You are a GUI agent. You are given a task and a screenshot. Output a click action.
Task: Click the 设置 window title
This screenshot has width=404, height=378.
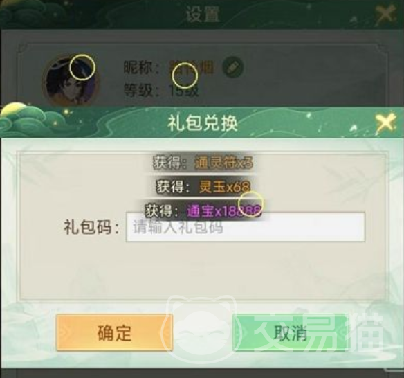pos(203,14)
